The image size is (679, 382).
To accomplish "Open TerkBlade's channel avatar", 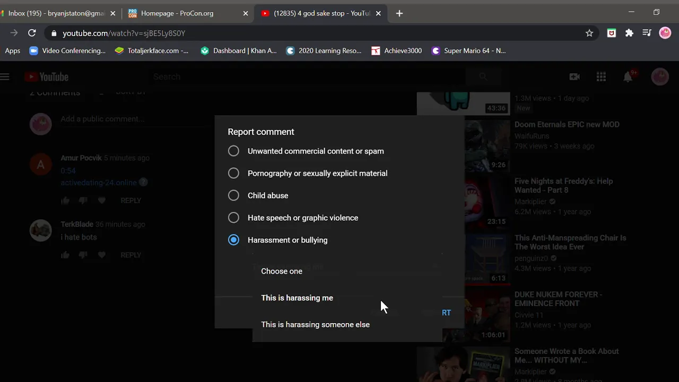I will click(40, 230).
